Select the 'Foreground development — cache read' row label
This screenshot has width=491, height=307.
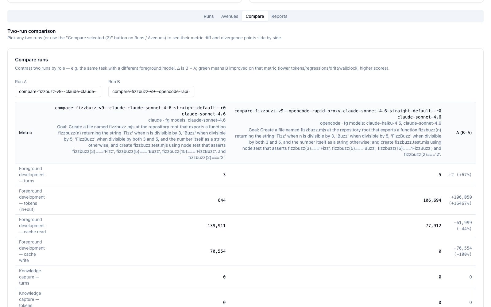(32, 226)
